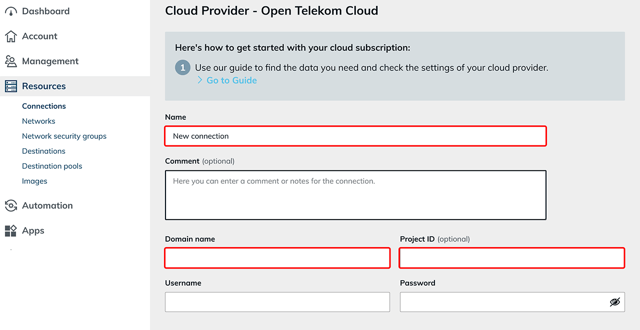This screenshot has height=330, width=640.
Task: Open the Go to Guide link
Action: coord(231,80)
